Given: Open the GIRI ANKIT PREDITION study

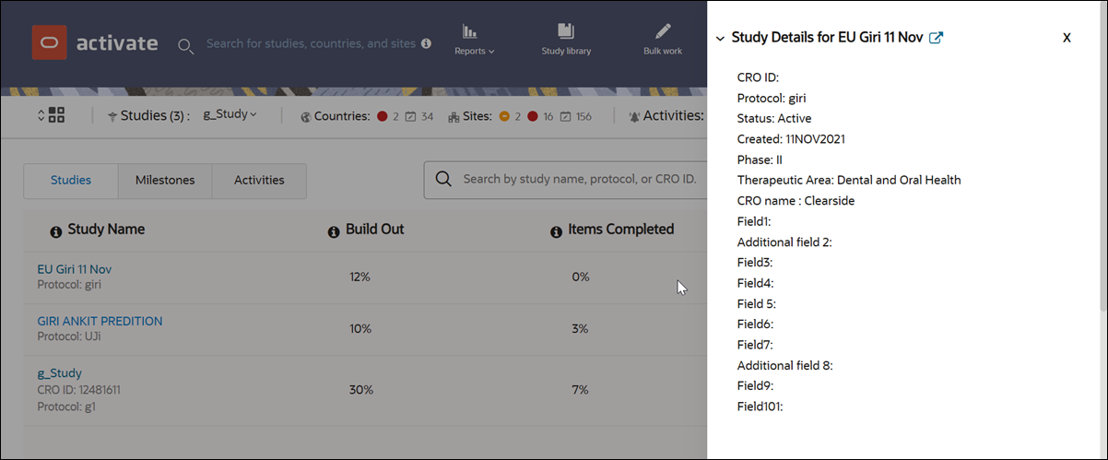Looking at the screenshot, I should tap(100, 321).
